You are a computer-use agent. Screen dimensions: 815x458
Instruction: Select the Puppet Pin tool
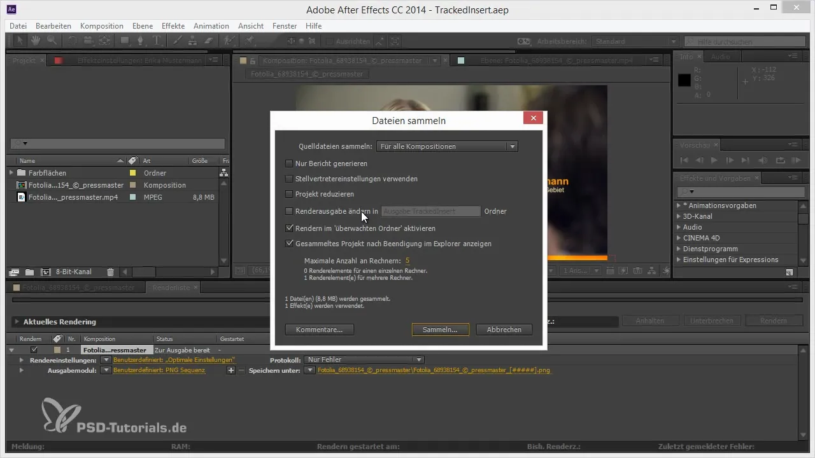[x=250, y=41]
